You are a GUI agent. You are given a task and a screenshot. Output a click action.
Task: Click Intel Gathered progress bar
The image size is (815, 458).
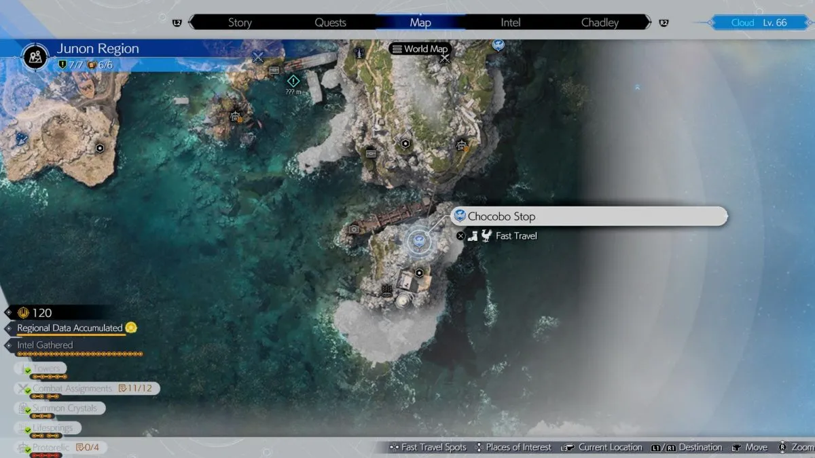coord(80,354)
